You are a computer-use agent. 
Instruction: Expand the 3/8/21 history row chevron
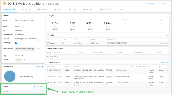coord(168,70)
